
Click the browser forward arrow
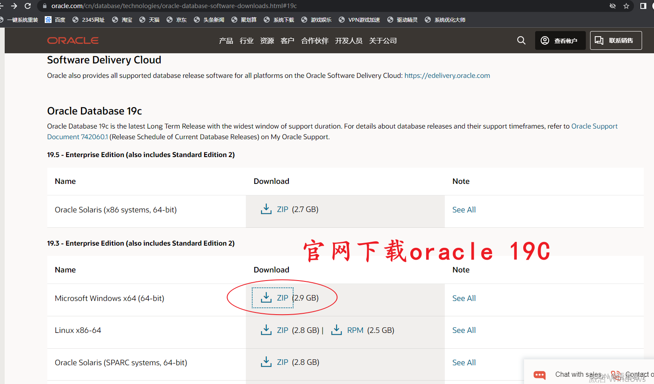coord(14,6)
